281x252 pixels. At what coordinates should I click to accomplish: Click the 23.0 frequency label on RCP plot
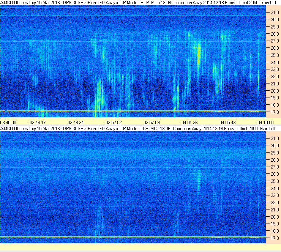click(x=275, y=69)
